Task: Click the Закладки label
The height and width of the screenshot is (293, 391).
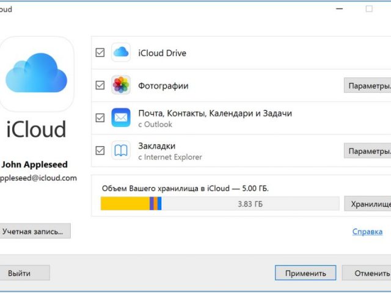Action: [x=157, y=146]
